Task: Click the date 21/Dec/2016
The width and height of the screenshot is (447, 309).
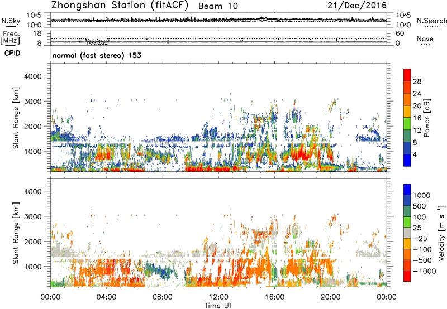Action: (357, 6)
